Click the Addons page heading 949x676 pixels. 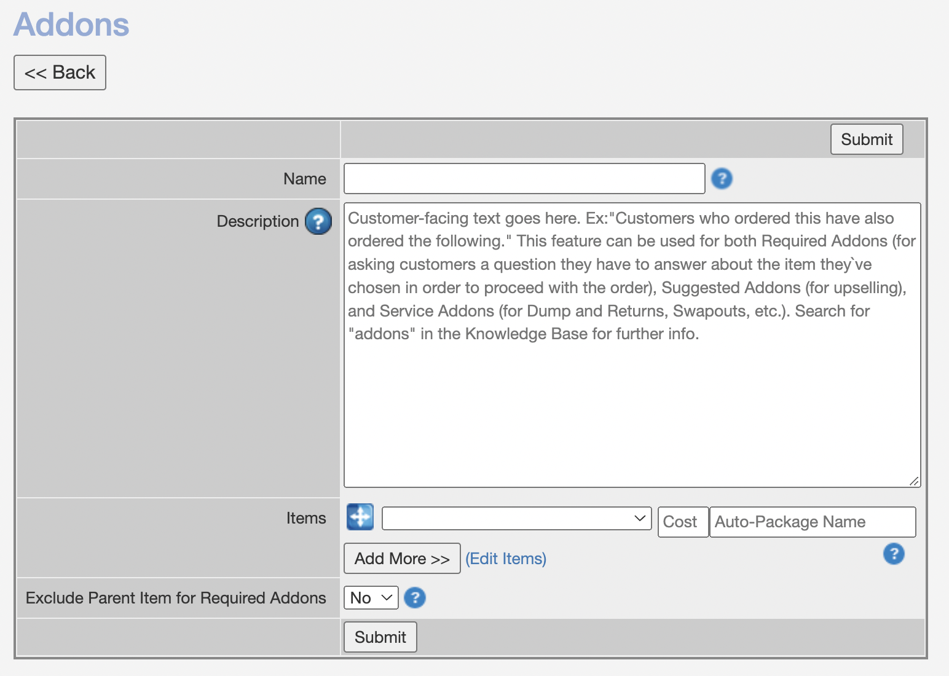pos(71,25)
